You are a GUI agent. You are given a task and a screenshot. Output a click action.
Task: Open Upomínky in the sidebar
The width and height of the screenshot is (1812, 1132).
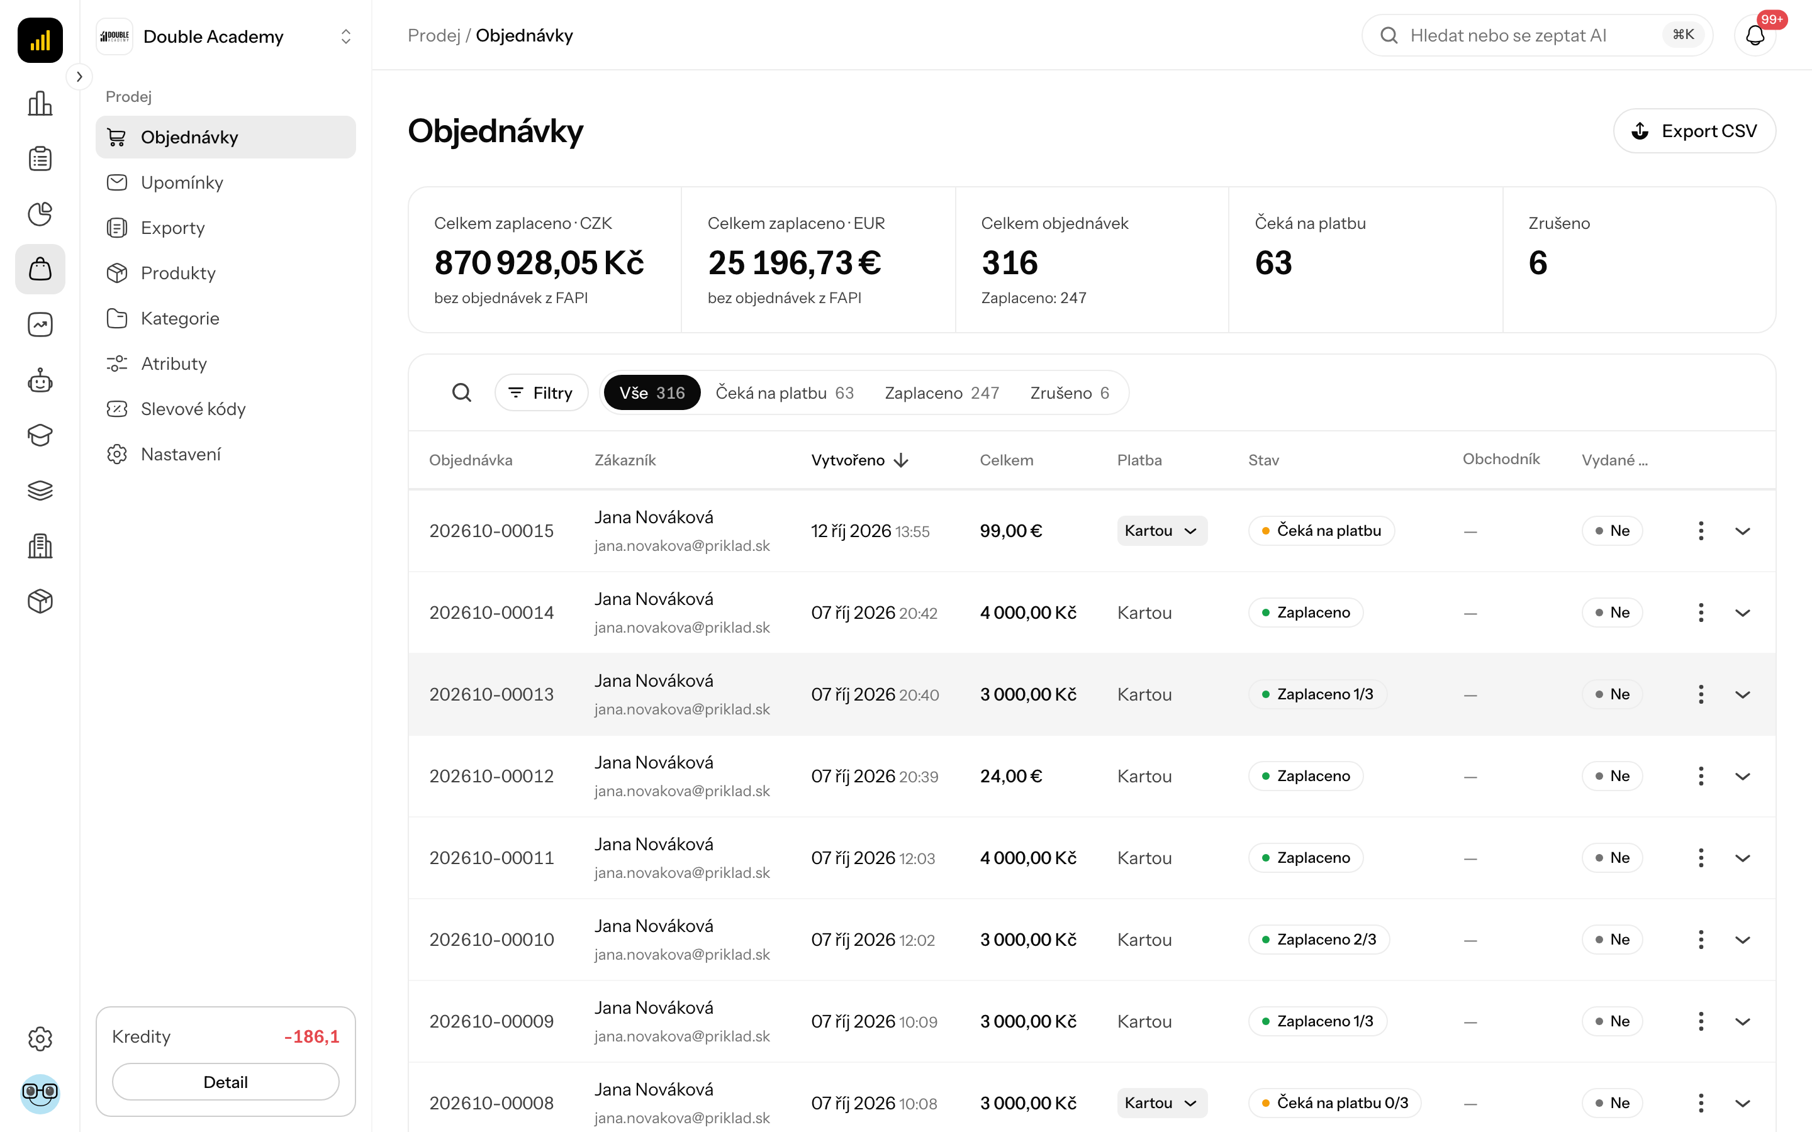point(225,182)
